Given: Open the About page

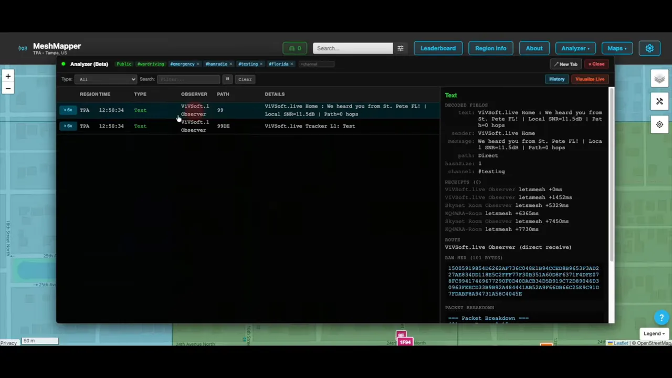Looking at the screenshot, I should tap(534, 48).
